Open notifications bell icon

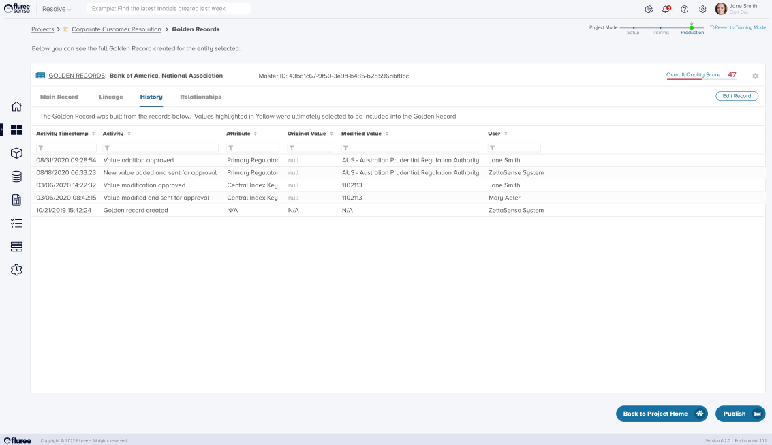click(666, 9)
